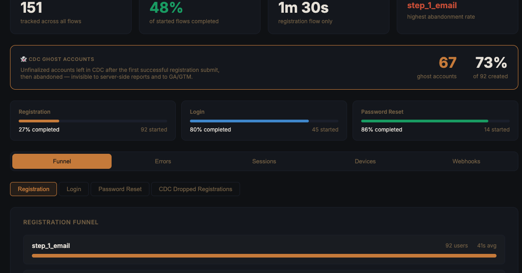Click '80% completed' in Login card

tap(210, 130)
